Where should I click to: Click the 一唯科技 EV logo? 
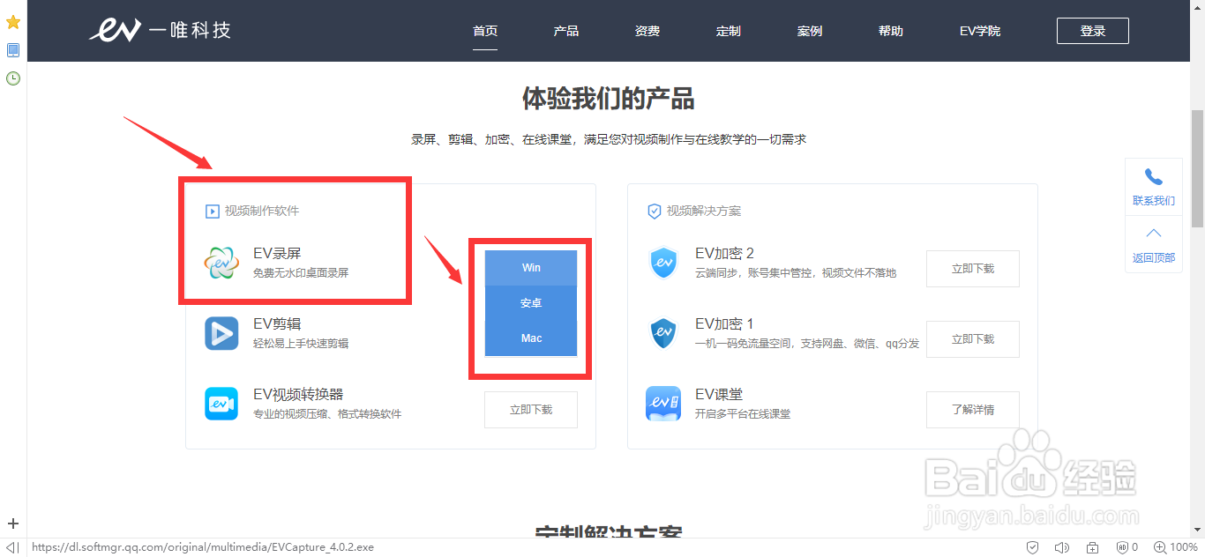pyautogui.click(x=160, y=31)
